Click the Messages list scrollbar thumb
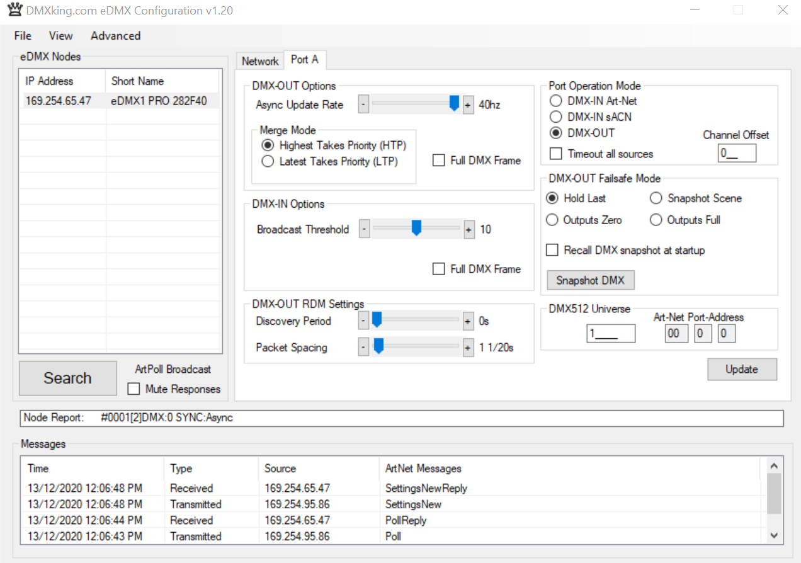This screenshot has width=801, height=563. 774,494
